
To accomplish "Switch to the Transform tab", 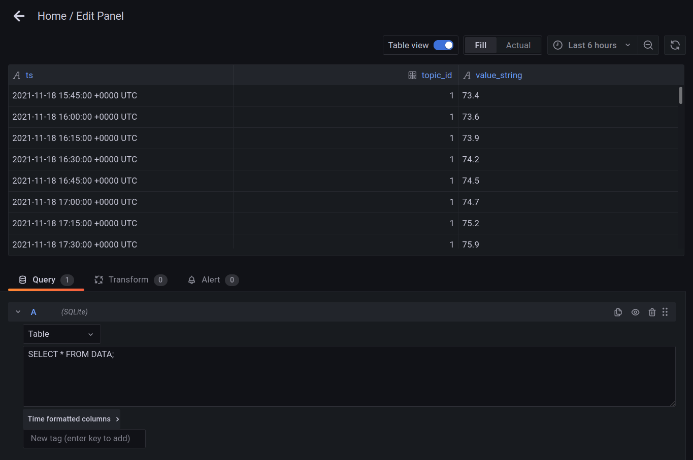I will [x=130, y=280].
